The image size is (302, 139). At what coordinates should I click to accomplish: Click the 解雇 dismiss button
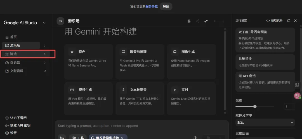[x=166, y=6]
